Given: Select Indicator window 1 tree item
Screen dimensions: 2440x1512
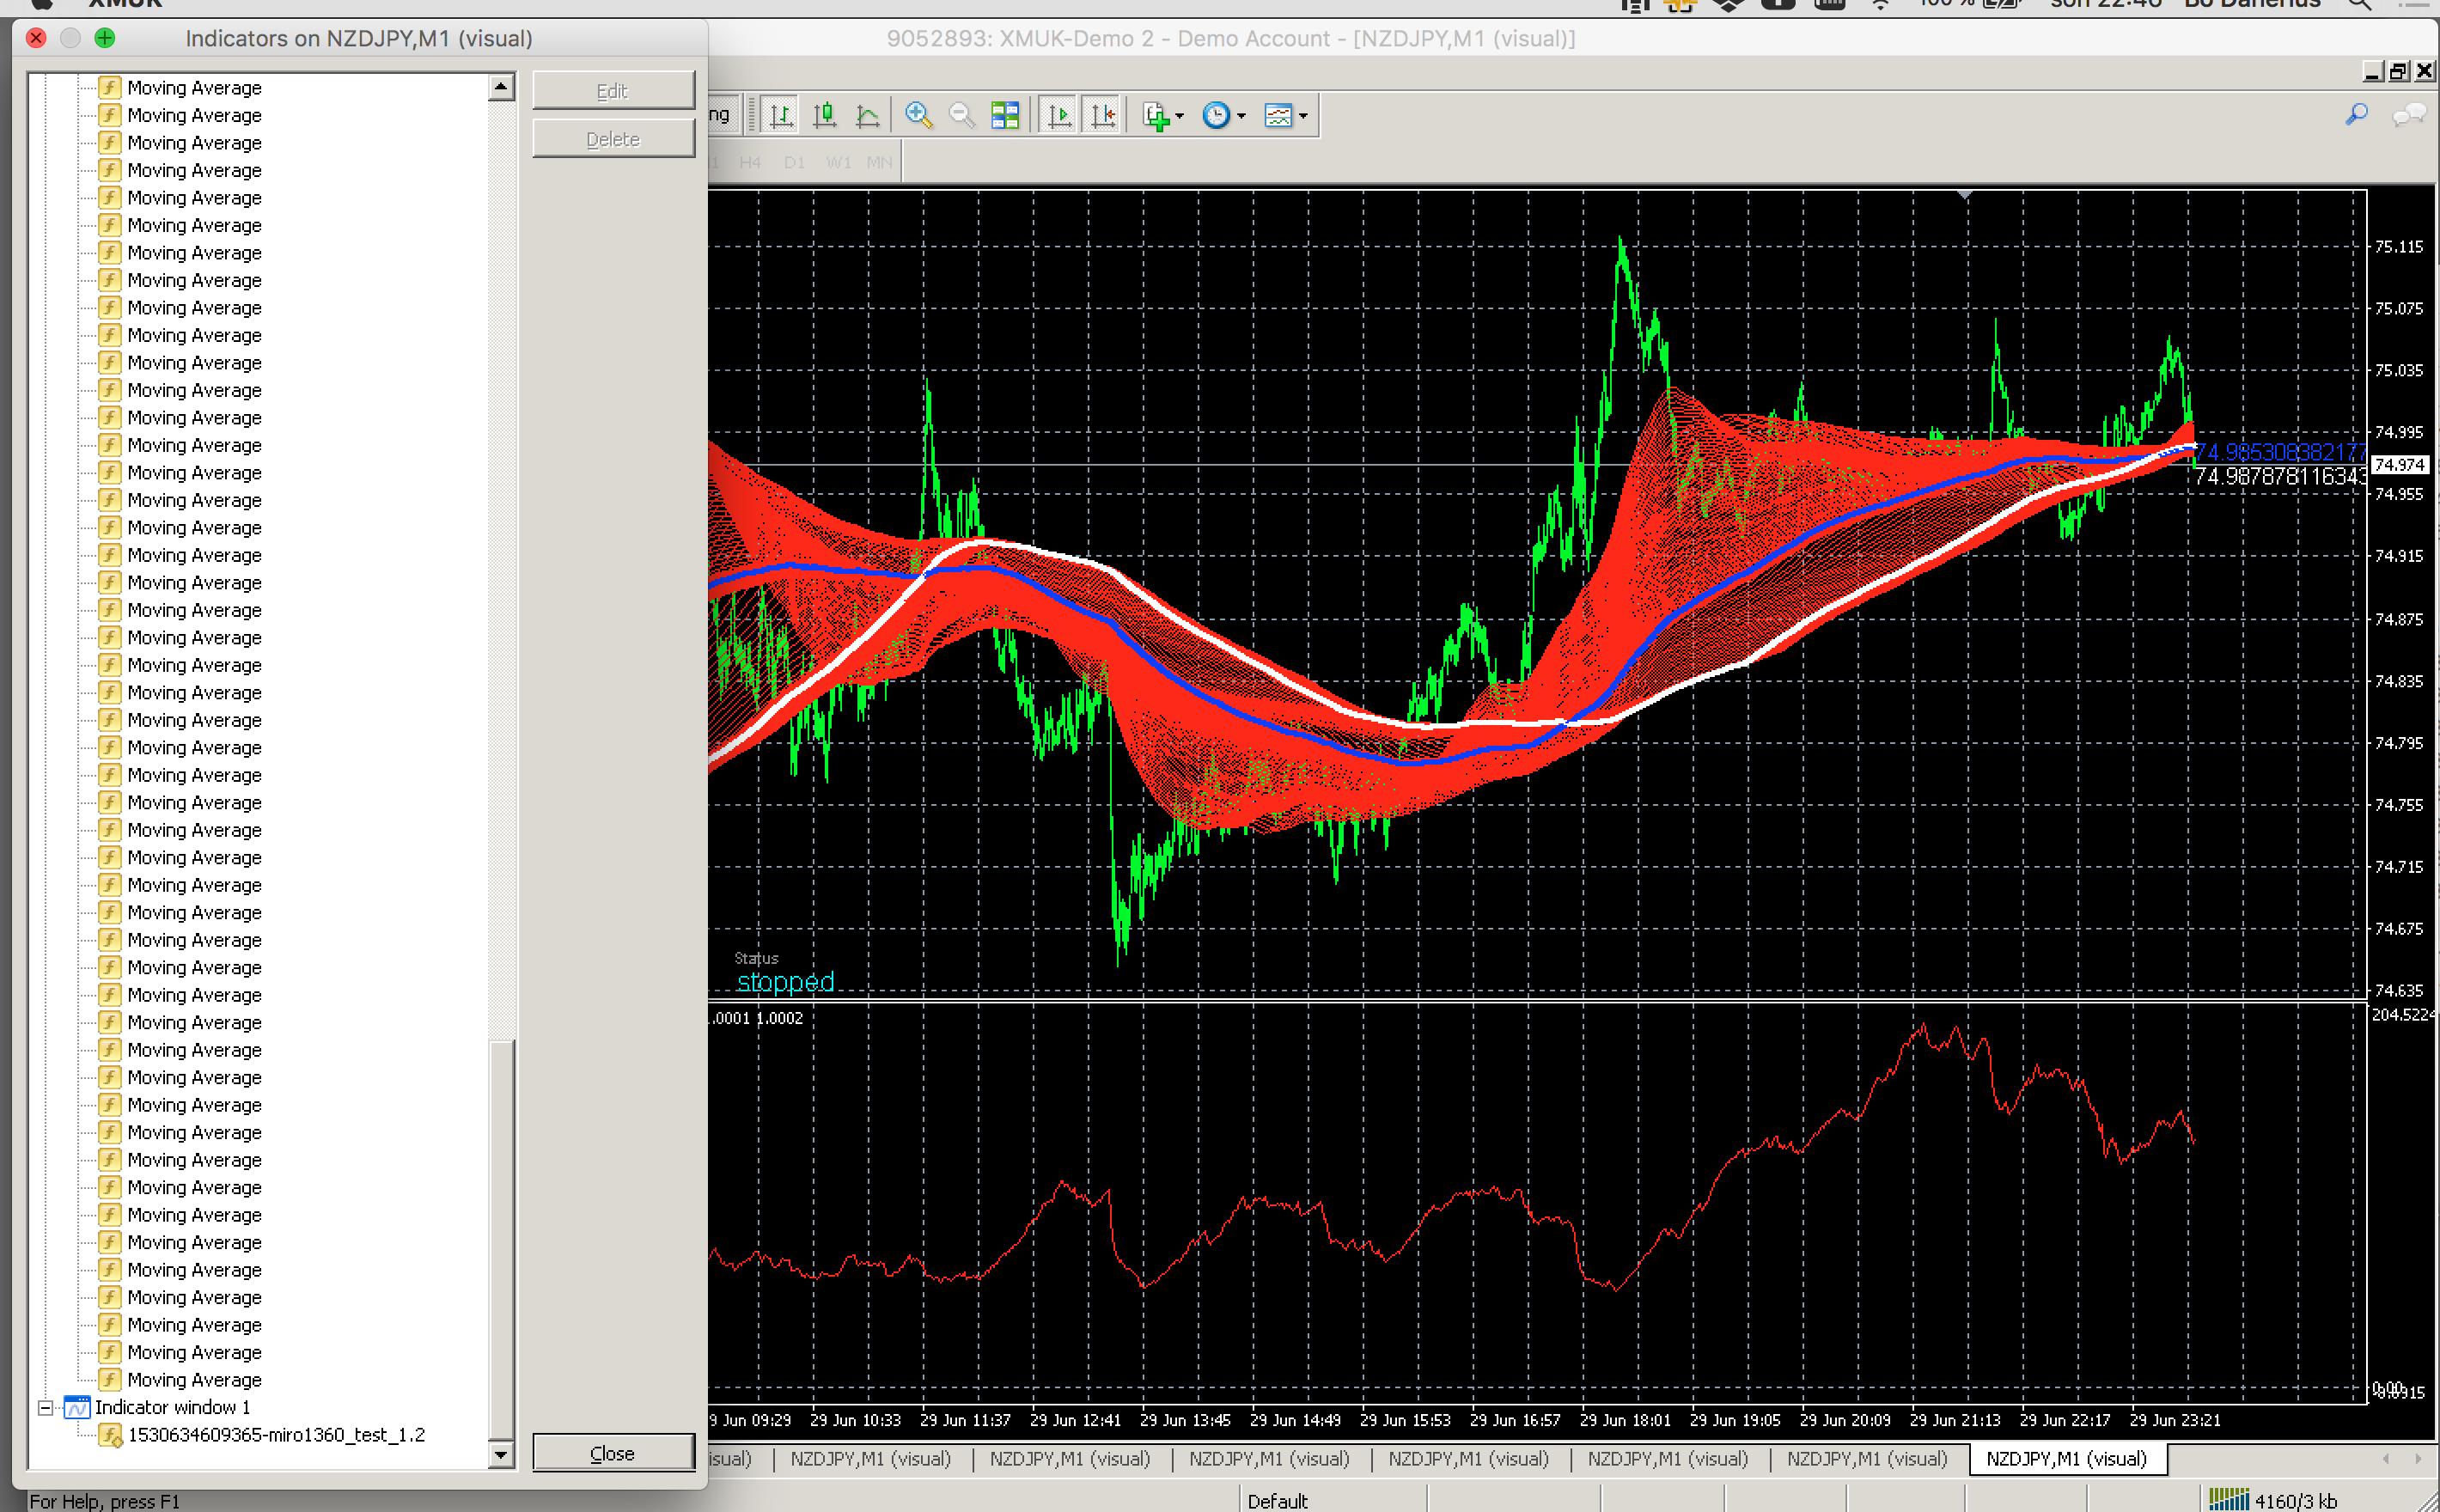Looking at the screenshot, I should click(x=172, y=1408).
